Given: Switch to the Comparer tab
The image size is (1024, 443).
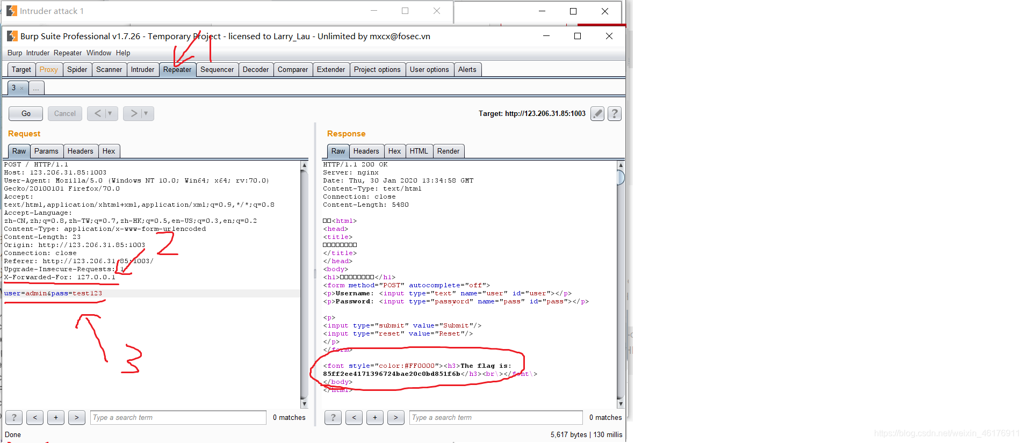Looking at the screenshot, I should [x=293, y=69].
